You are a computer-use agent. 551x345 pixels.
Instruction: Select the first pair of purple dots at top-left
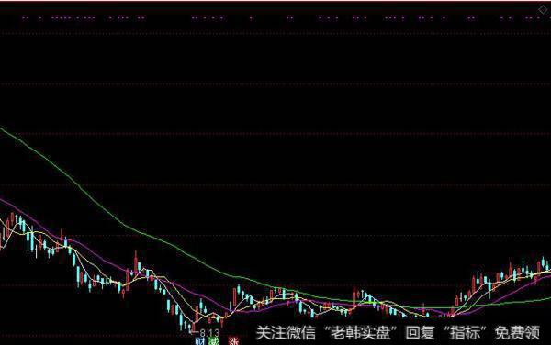tap(26, 17)
